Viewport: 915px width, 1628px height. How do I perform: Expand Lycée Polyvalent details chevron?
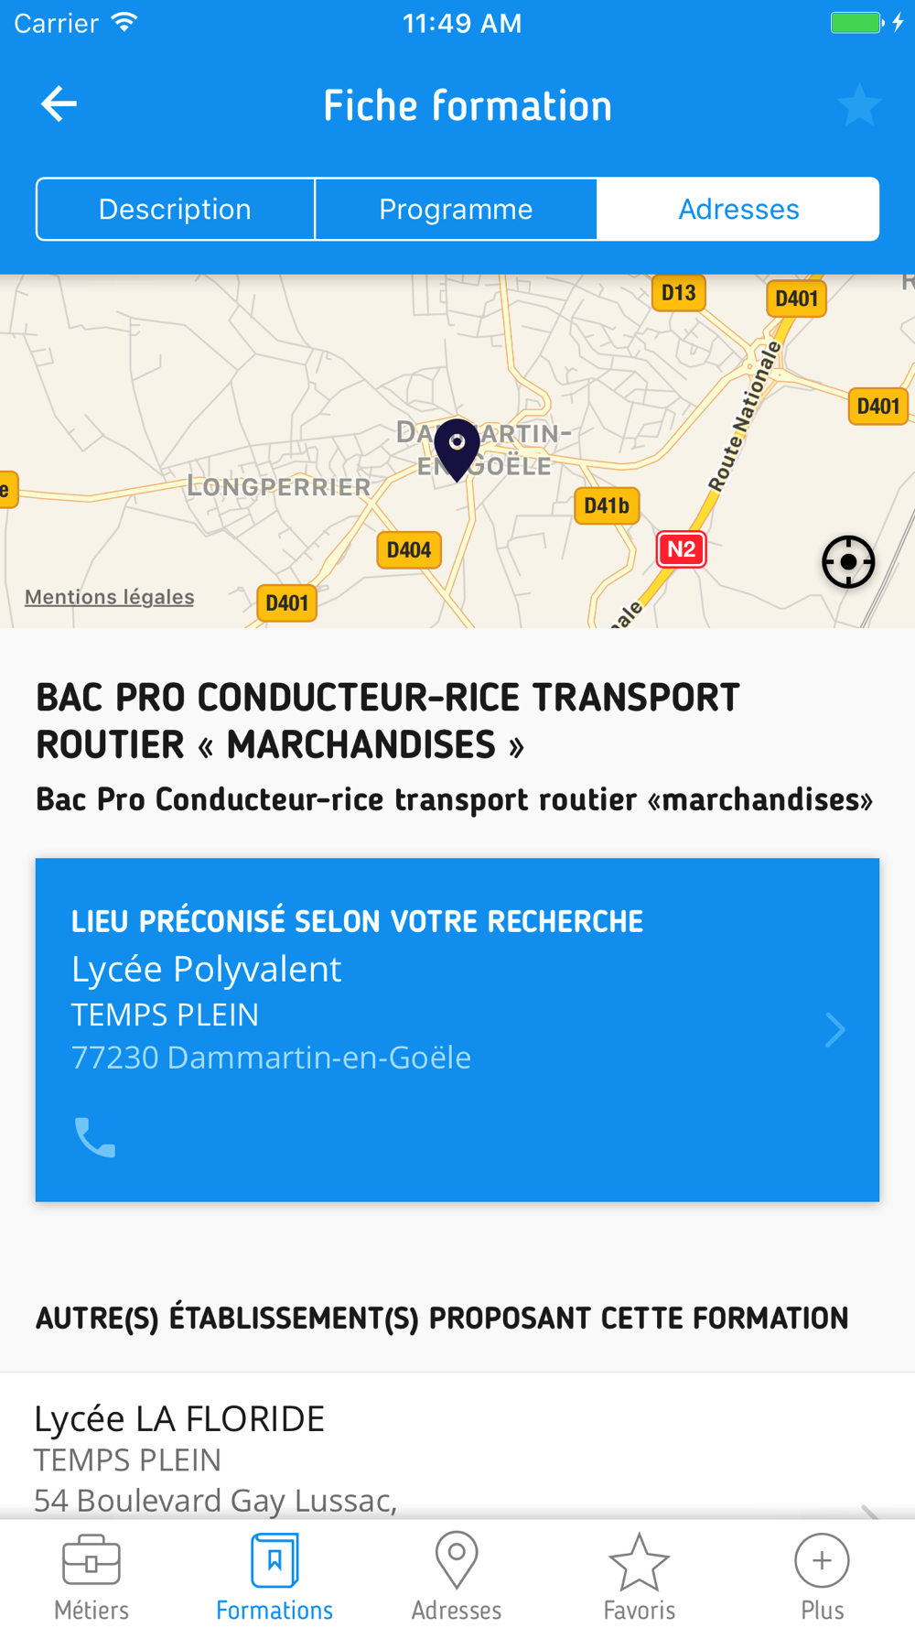(x=834, y=1030)
